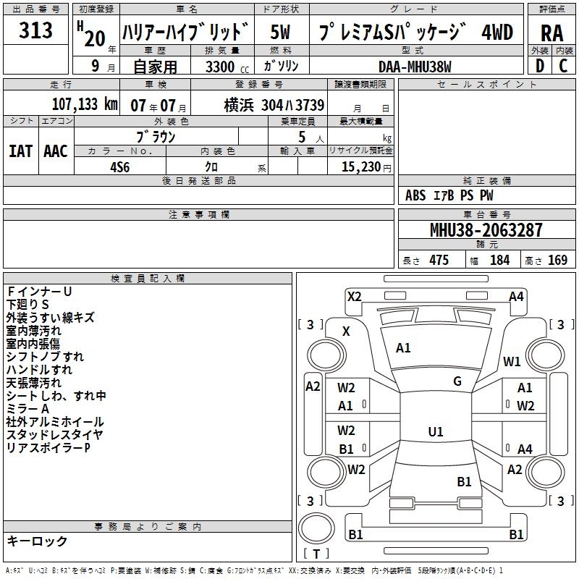579x579 pixels.
Task: Select the G windshield chip mark
Action: (x=457, y=381)
